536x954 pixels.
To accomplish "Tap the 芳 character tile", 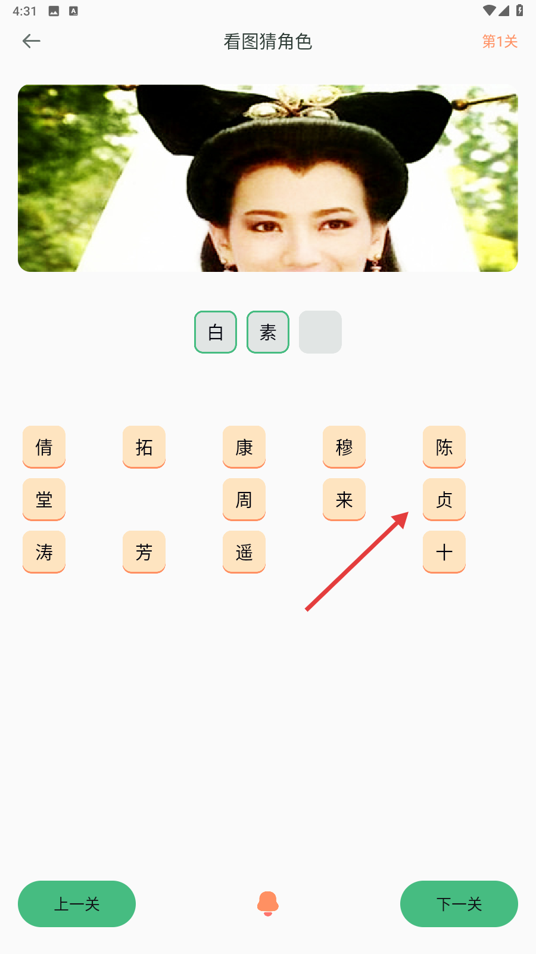I will pyautogui.click(x=144, y=552).
